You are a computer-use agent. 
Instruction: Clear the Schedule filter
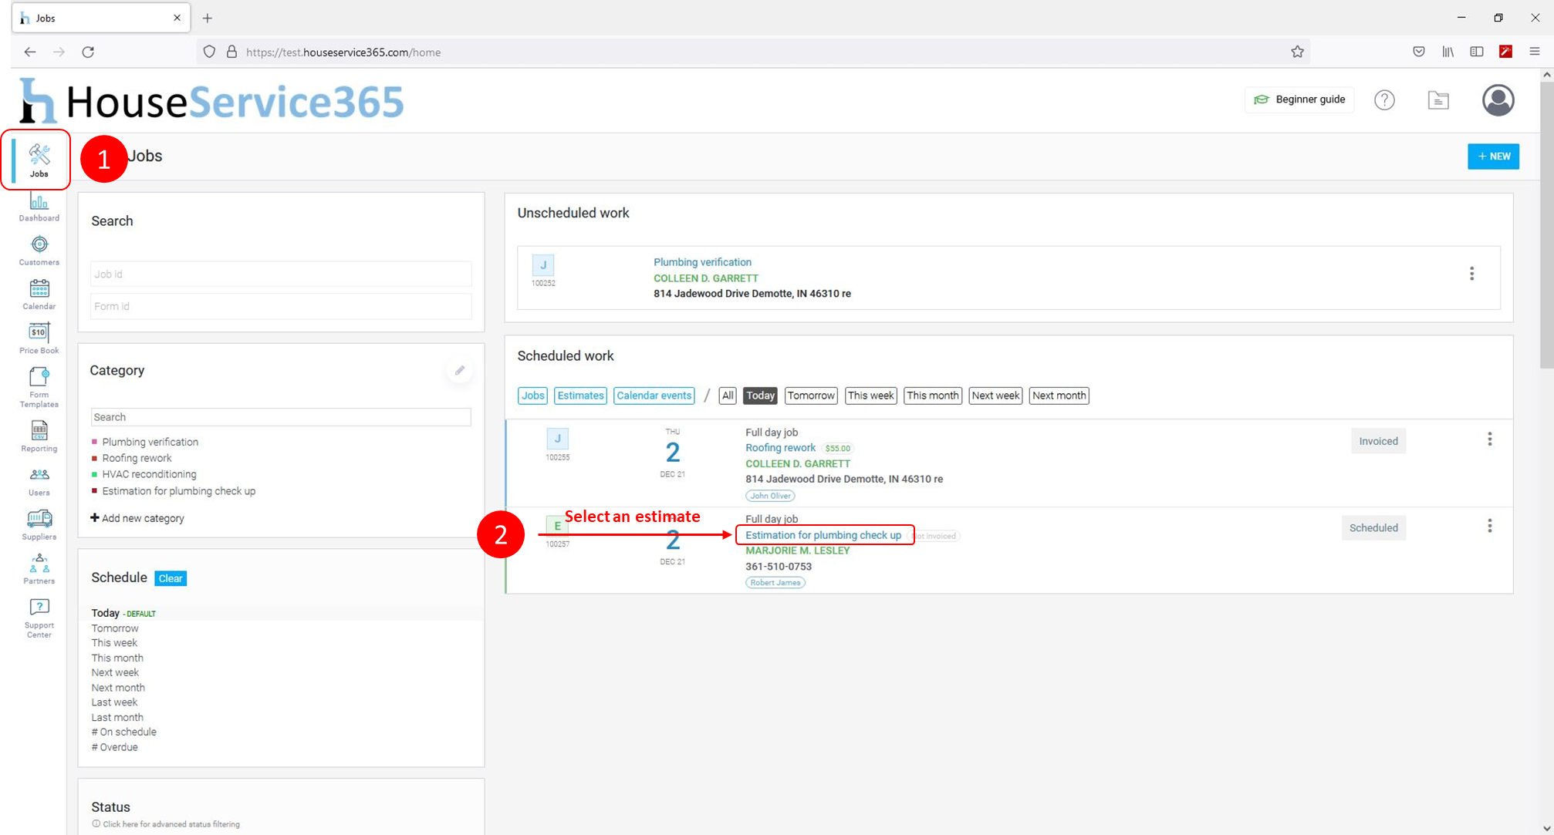(171, 578)
